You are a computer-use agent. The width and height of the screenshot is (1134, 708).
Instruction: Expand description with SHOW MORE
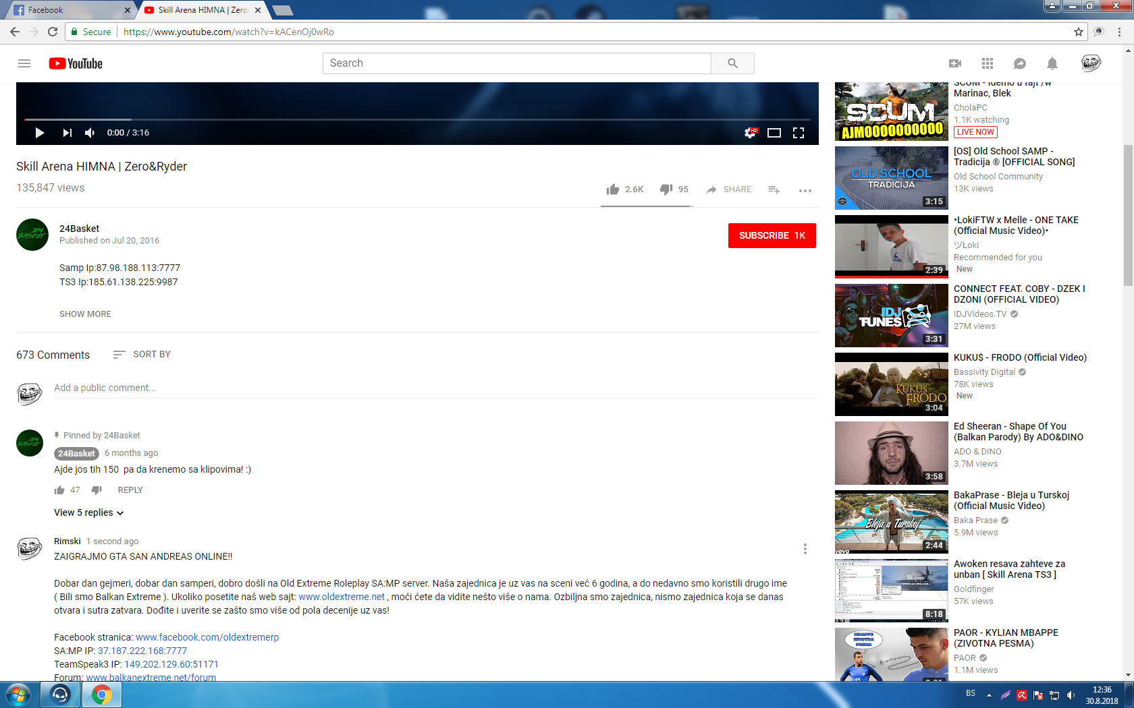coord(85,314)
